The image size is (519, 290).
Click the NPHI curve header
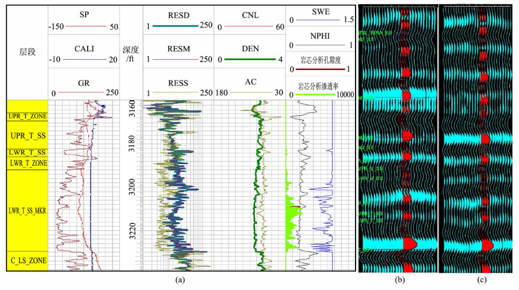[322, 35]
